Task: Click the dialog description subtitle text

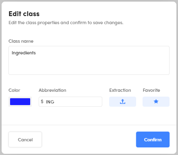Action: [66, 23]
